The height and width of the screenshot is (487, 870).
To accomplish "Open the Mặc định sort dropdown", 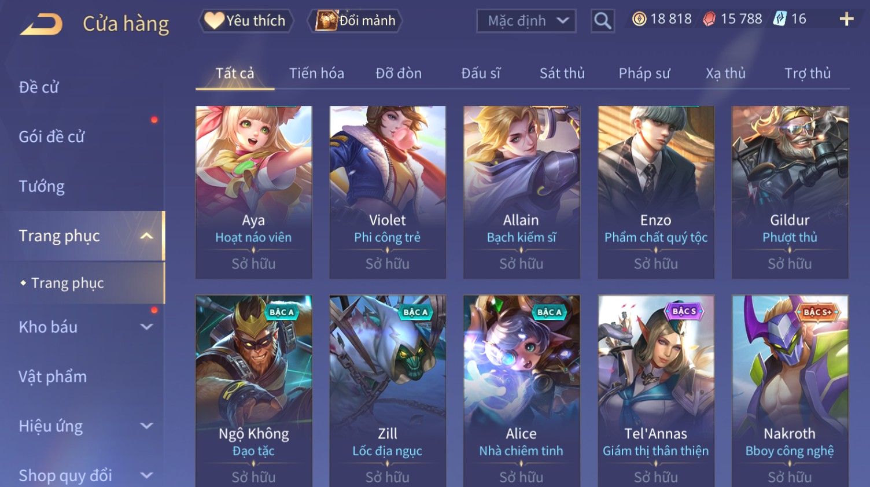I will tap(526, 21).
